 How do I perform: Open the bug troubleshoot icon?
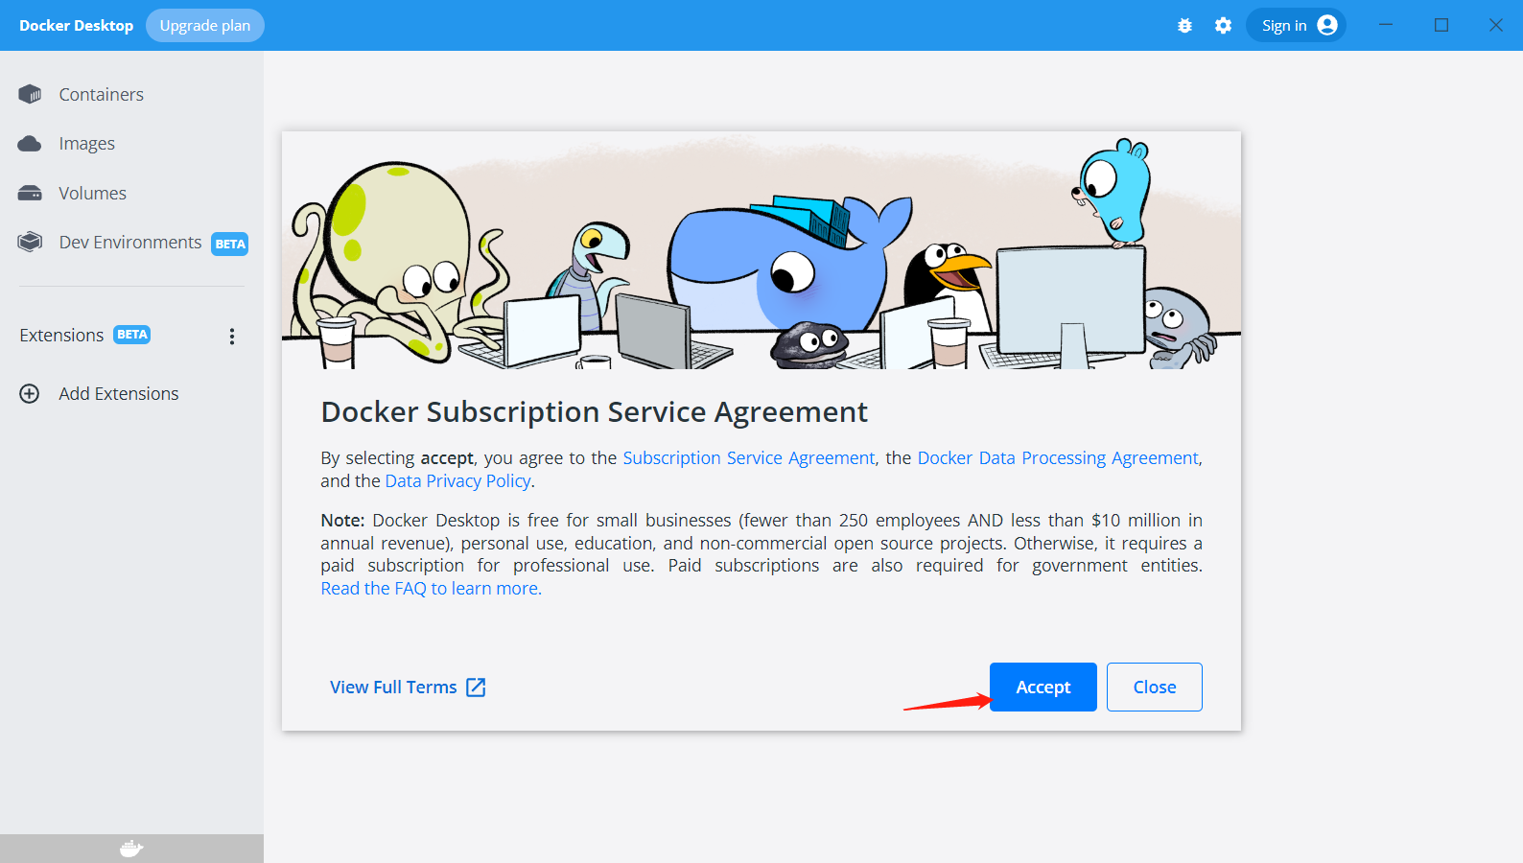coord(1185,26)
